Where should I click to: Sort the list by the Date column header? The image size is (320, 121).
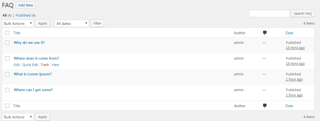(x=289, y=33)
